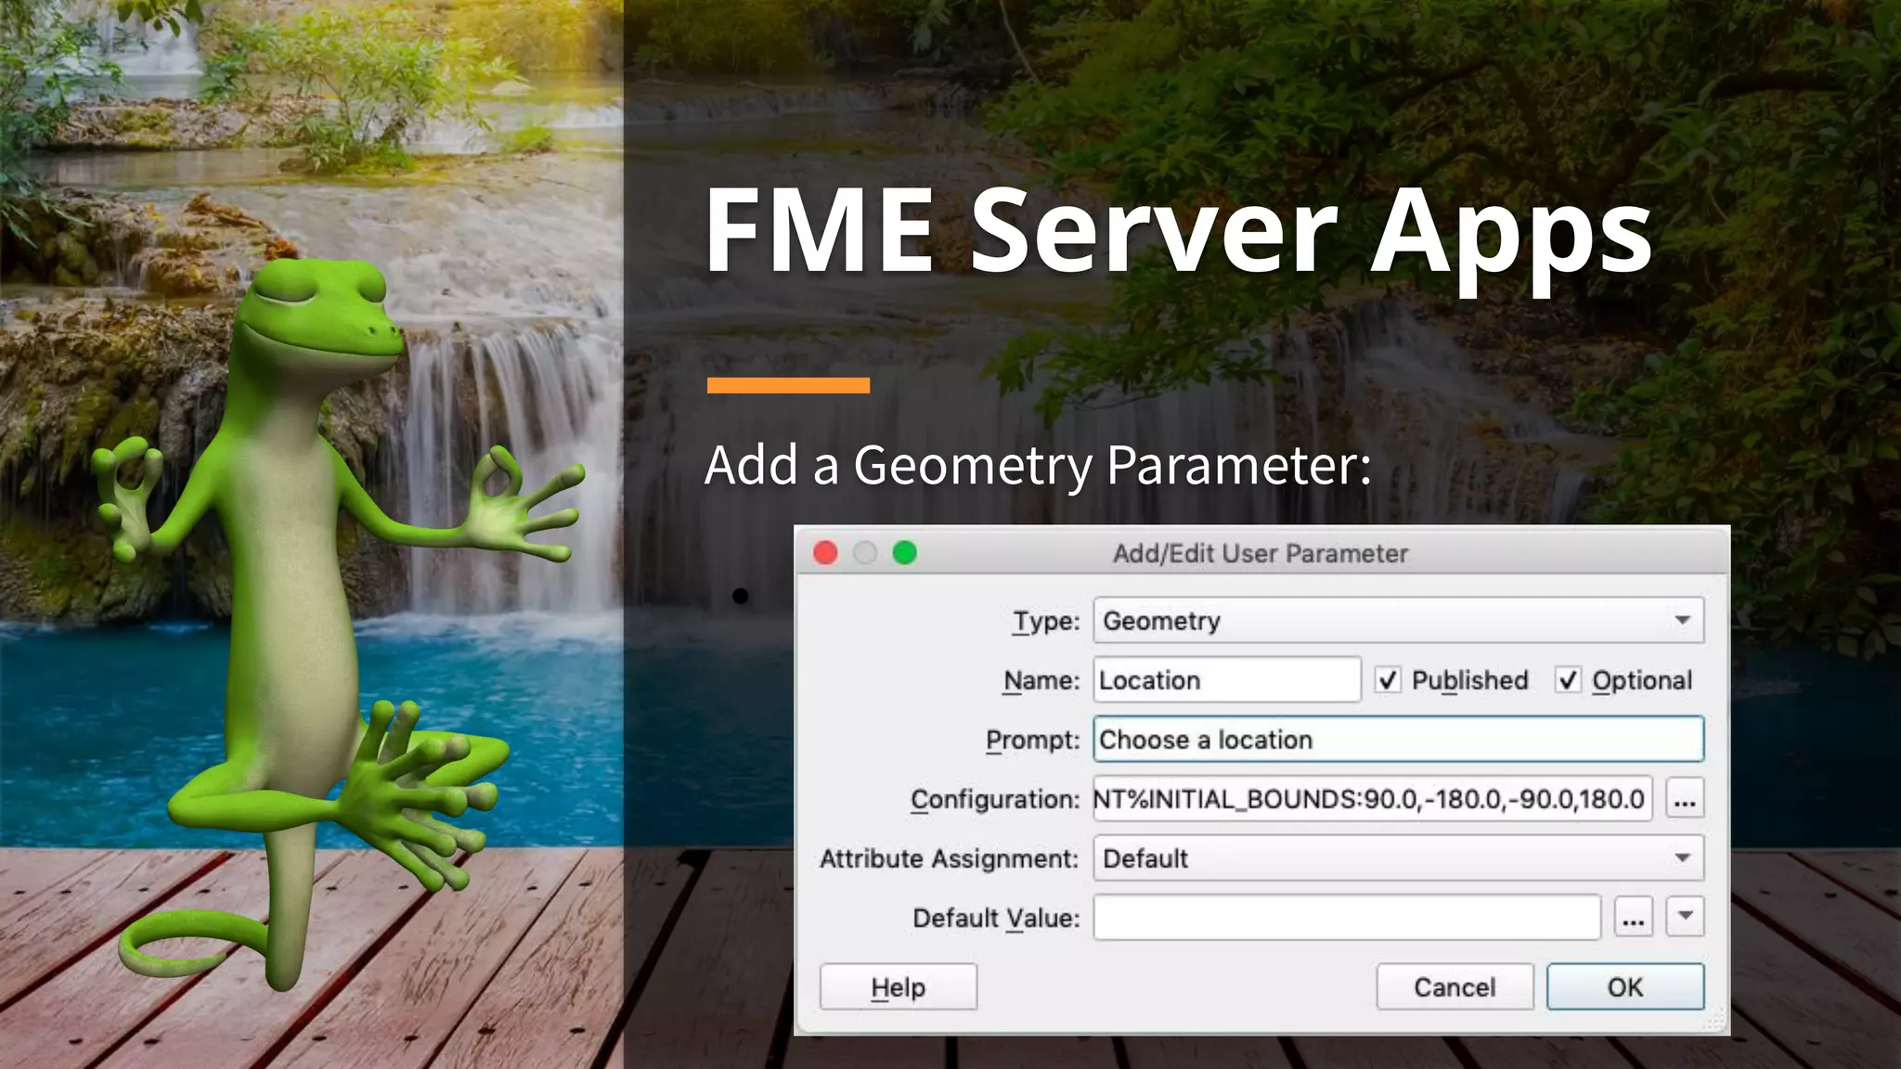Viewport: 1901px width, 1069px height.
Task: Click the 'Add/Edit User Parameter' title text
Action: (x=1261, y=554)
